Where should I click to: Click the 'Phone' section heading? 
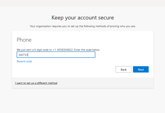coord(24,40)
